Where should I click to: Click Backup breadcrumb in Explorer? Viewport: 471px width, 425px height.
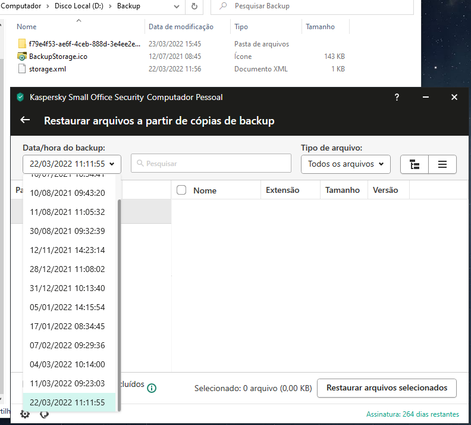[128, 6]
